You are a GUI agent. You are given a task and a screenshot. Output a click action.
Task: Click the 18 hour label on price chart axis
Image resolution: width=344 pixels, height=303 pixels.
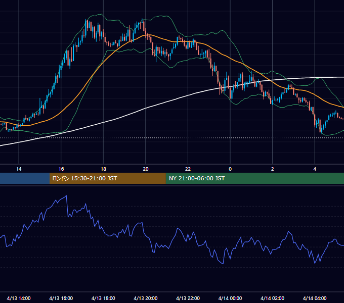click(103, 169)
